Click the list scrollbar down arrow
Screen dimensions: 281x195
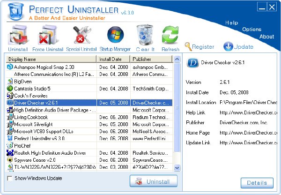[177, 167]
